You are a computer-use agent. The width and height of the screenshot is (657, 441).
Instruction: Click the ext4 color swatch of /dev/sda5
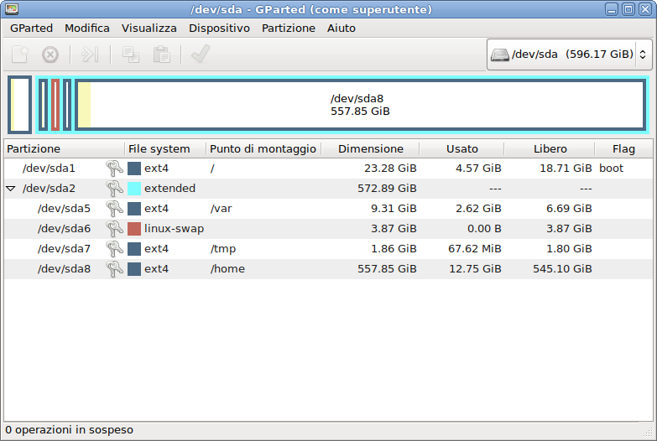pyautogui.click(x=134, y=209)
